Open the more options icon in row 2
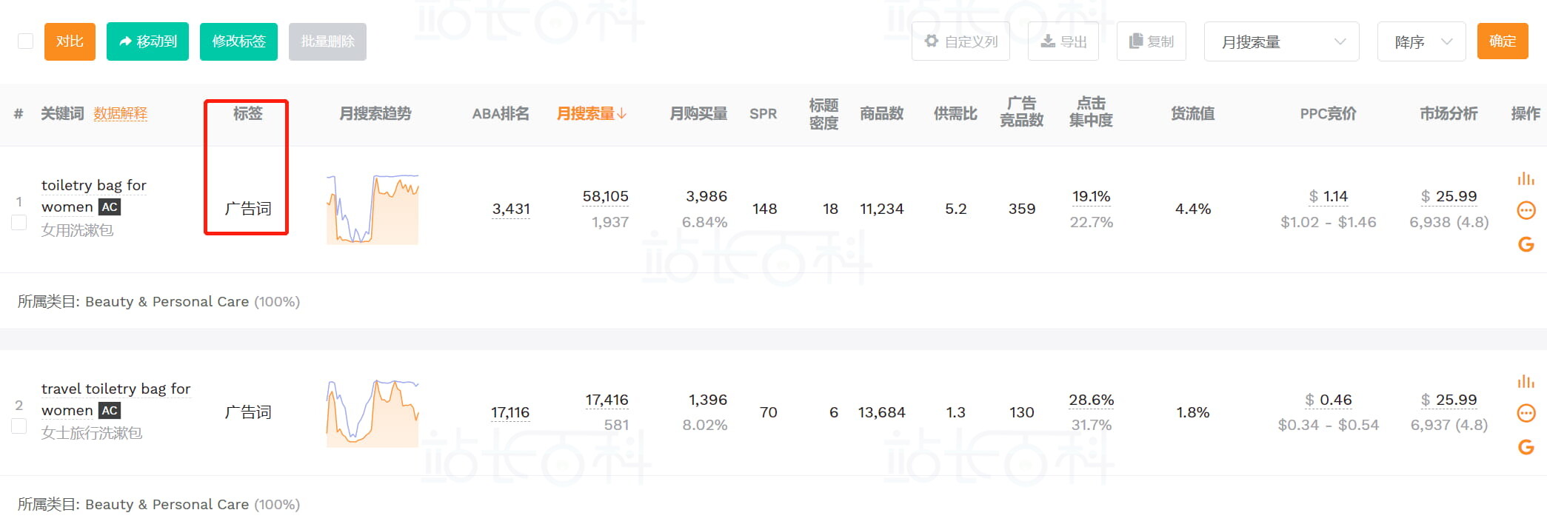The height and width of the screenshot is (527, 1547). [1526, 413]
